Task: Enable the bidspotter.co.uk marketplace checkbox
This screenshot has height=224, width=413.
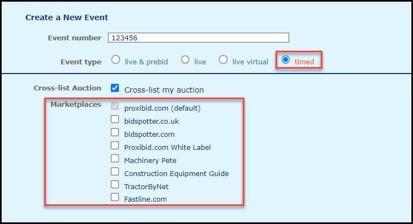Action: 115,119
